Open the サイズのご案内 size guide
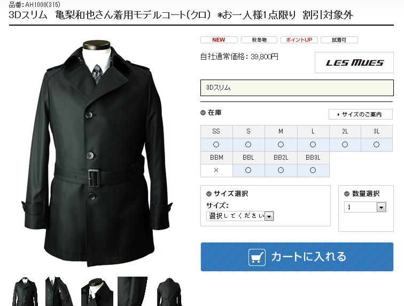This screenshot has width=404, height=306. [x=361, y=114]
